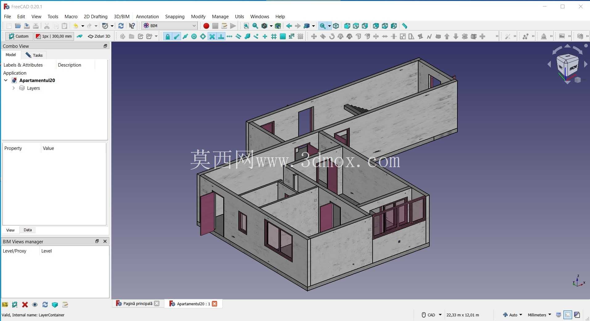Click the Upgrade up-arrow icon
The width and height of the screenshot is (590, 321).
447,36
